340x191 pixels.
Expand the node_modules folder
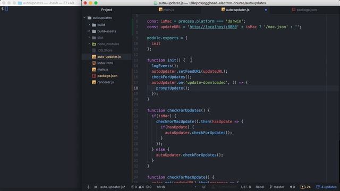click(x=89, y=44)
